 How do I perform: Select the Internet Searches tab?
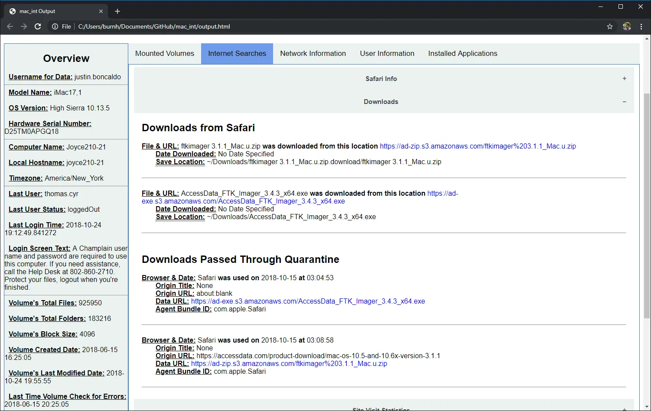237,54
